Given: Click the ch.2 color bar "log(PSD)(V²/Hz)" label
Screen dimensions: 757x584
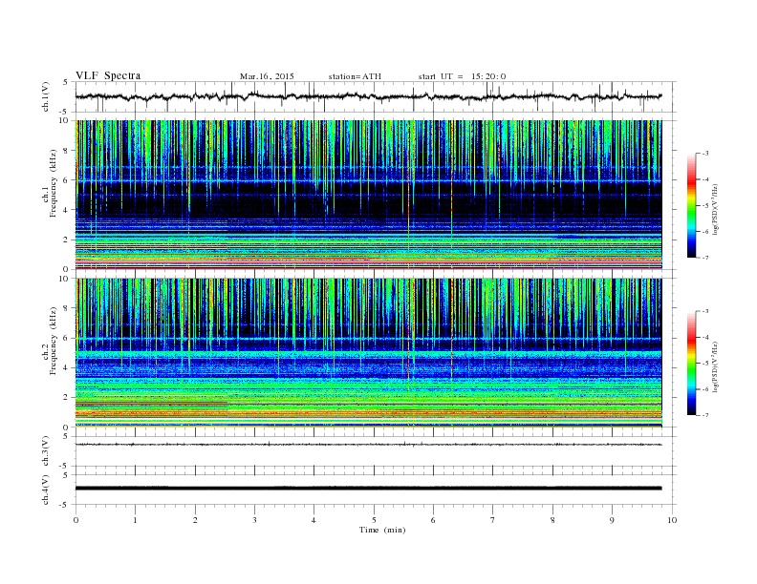Looking at the screenshot, I should [715, 366].
